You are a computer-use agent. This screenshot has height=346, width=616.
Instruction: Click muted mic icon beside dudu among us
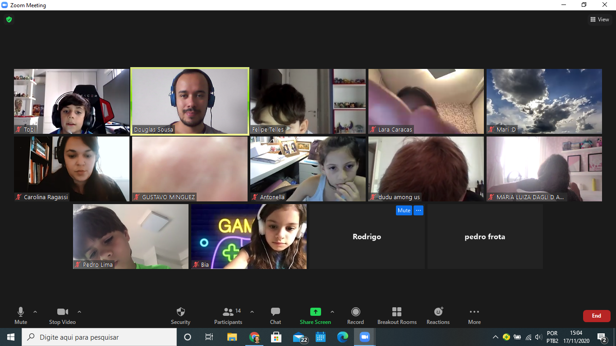click(x=373, y=197)
